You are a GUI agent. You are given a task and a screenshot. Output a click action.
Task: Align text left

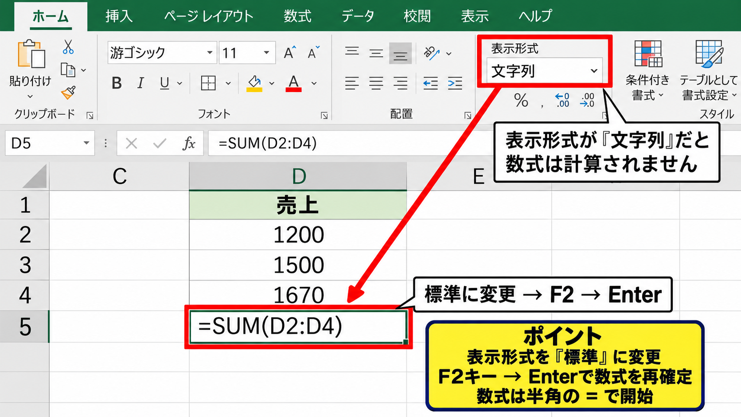click(x=352, y=83)
